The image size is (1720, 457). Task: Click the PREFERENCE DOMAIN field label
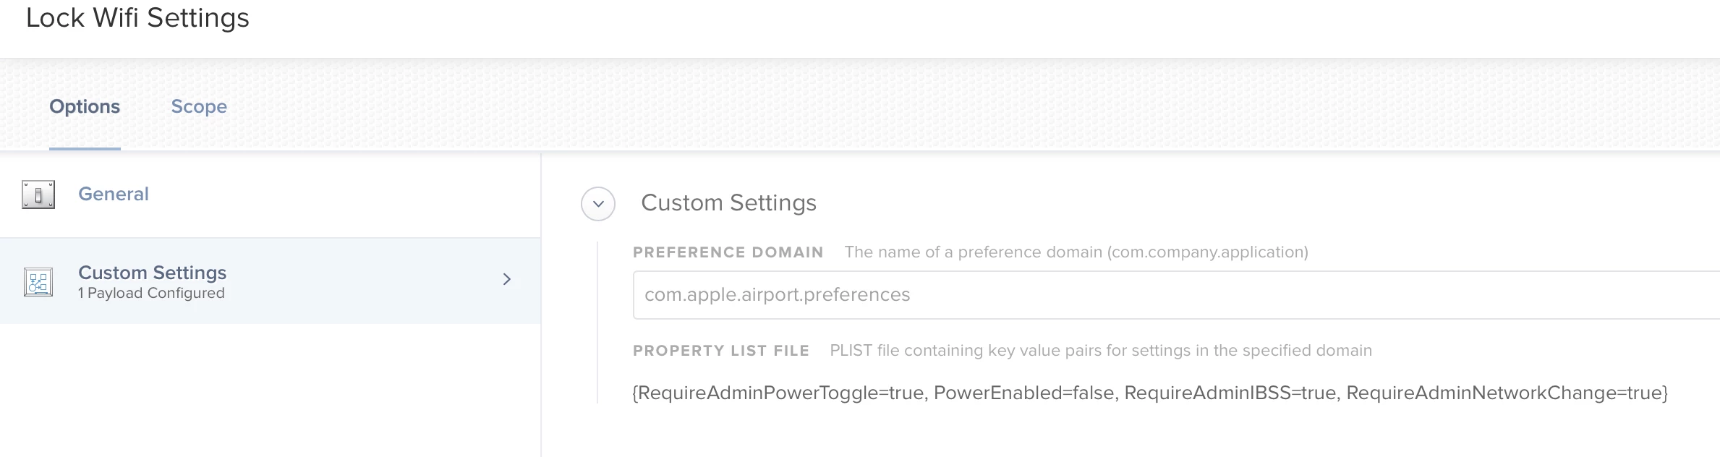coord(728,252)
